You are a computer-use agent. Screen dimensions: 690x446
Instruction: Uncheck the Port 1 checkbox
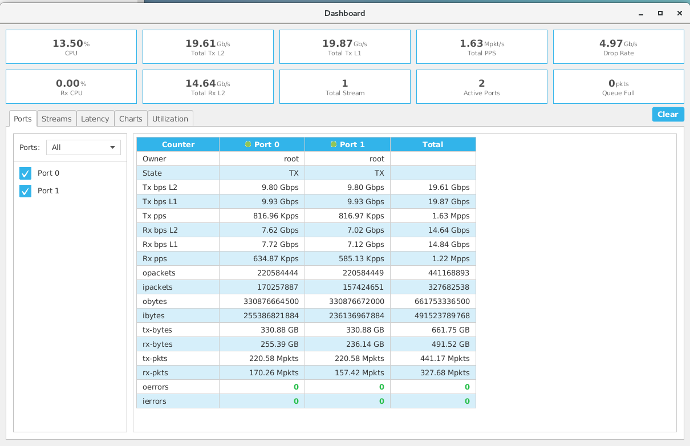click(x=25, y=191)
